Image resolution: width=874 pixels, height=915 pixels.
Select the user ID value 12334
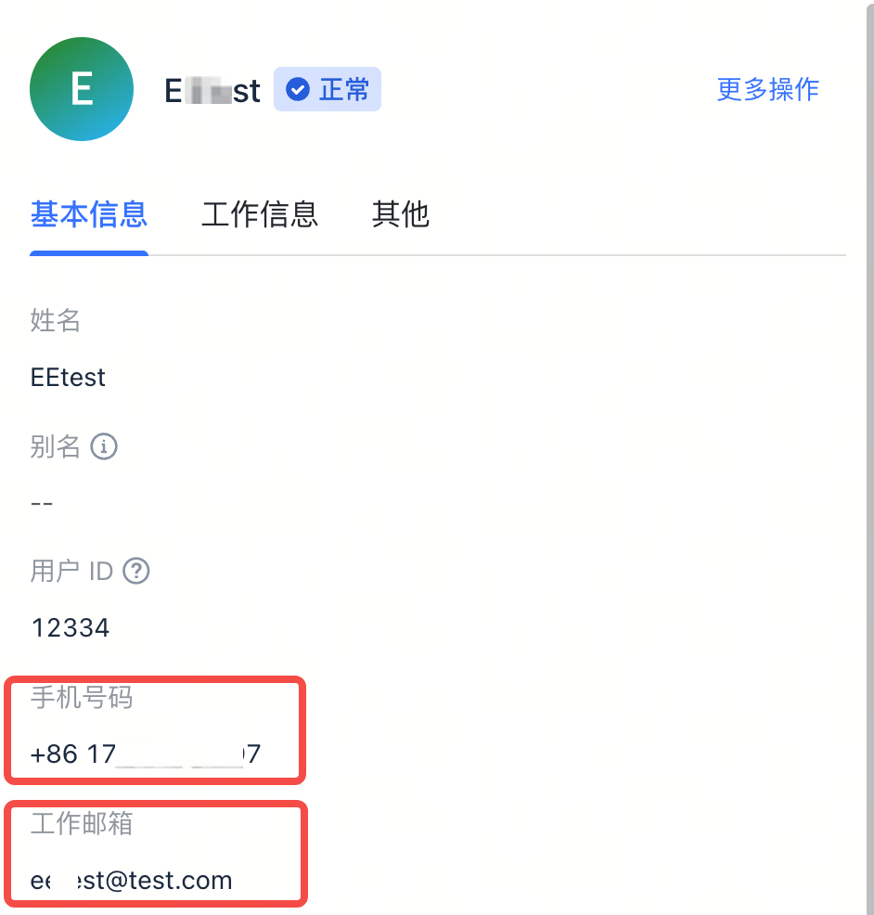click(x=71, y=628)
